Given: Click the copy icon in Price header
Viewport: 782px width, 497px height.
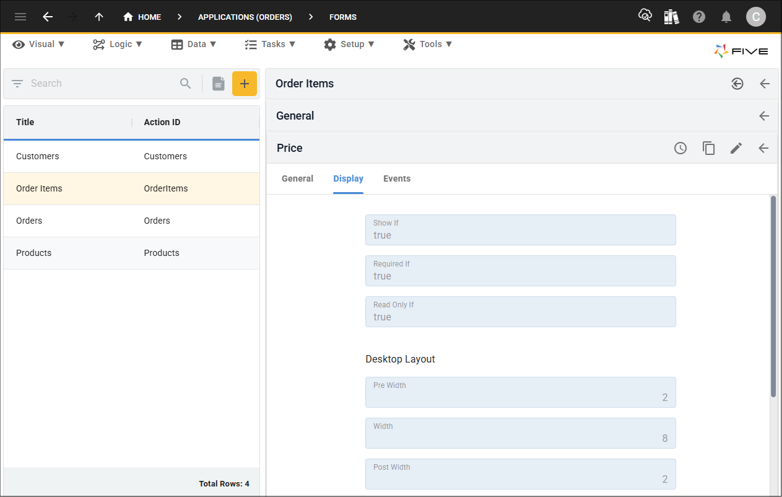Looking at the screenshot, I should coord(708,148).
